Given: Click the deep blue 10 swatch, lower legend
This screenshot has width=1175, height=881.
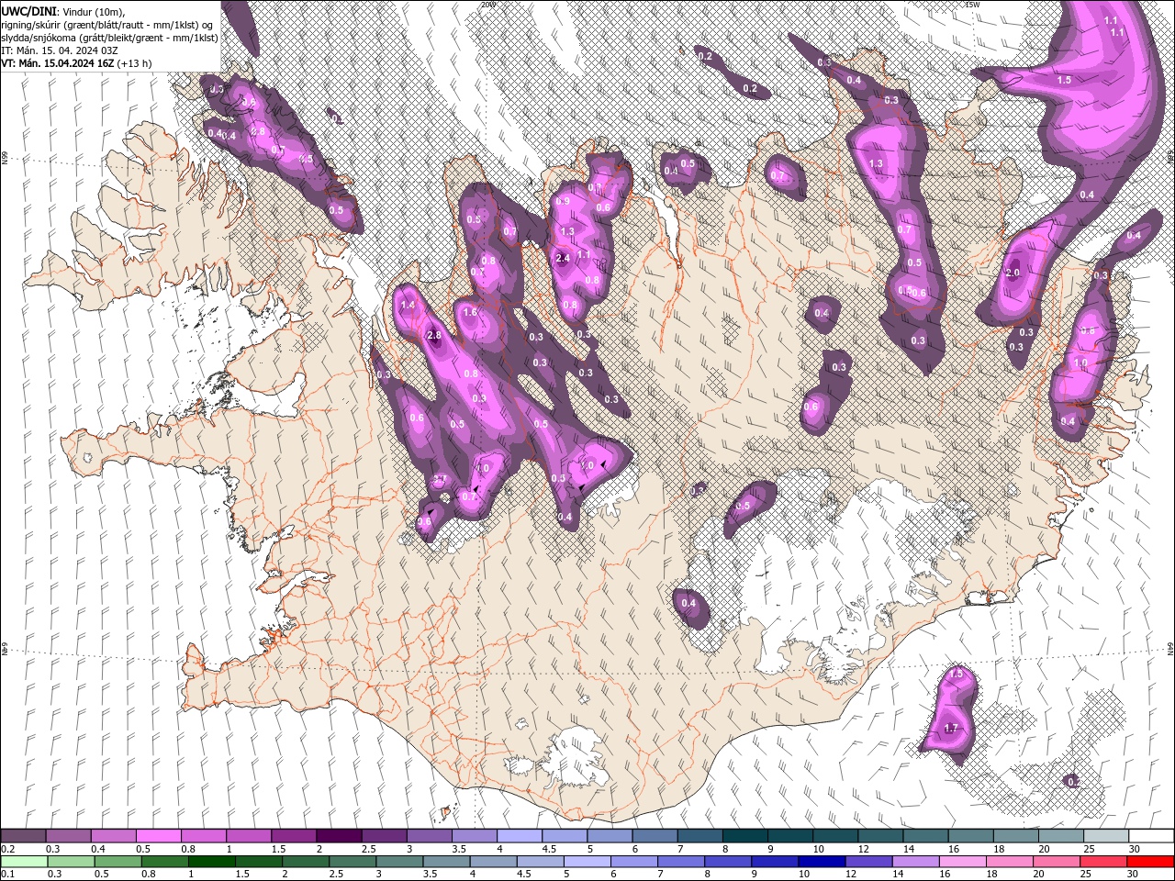Looking at the screenshot, I should [x=822, y=862].
